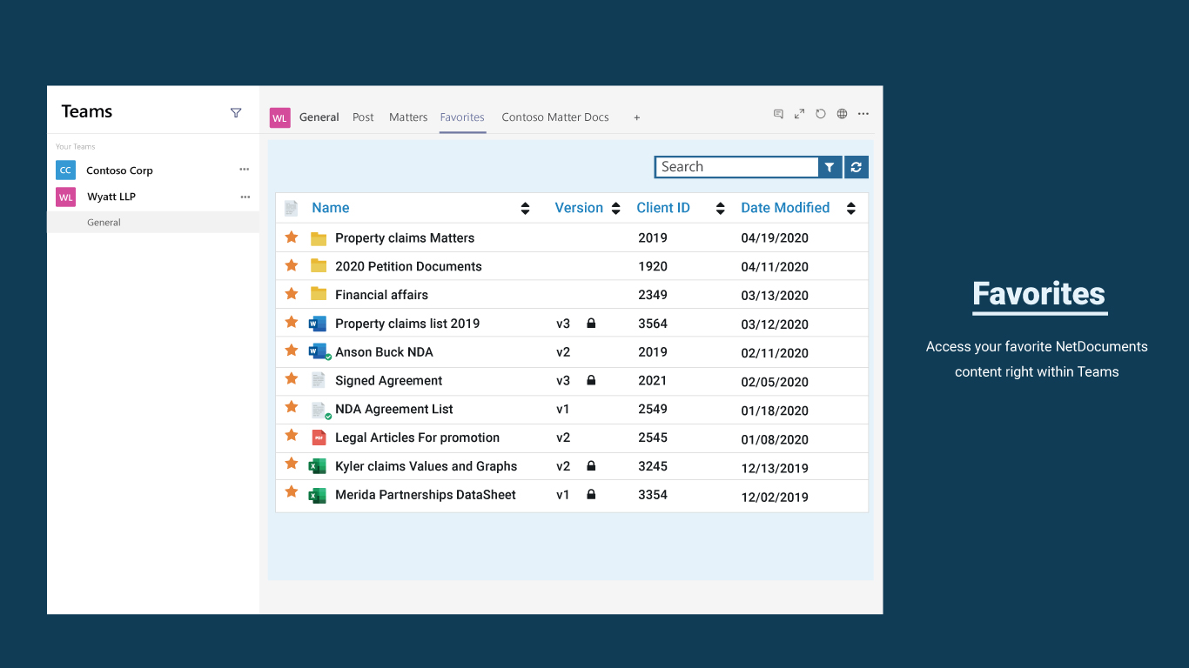
Task: Open tab in browser via globe icon
Action: pos(842,114)
